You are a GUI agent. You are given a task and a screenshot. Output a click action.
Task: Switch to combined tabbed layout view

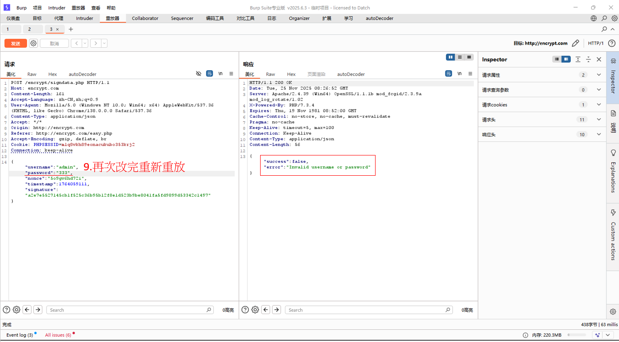[469, 57]
